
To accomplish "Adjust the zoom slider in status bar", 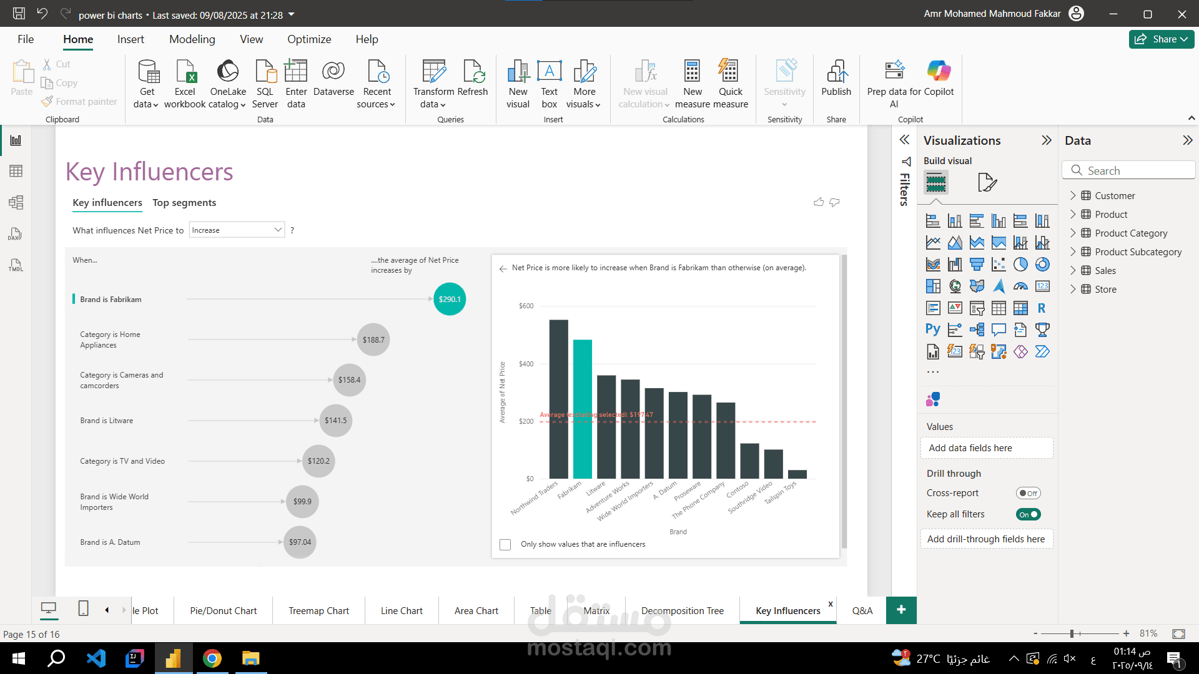I will 1072,633.
